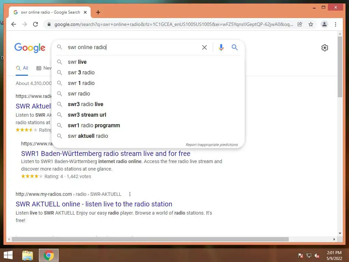
Task: Choose the "swr radio" suggestion
Action: (148, 93)
